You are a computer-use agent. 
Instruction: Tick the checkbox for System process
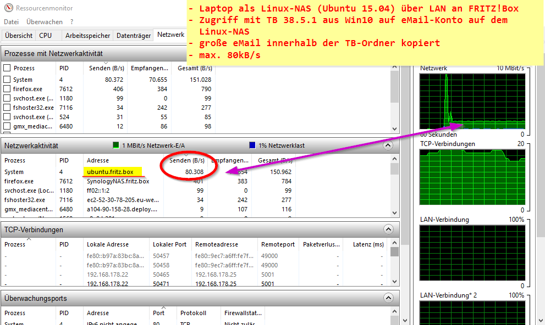pyautogui.click(x=7, y=80)
